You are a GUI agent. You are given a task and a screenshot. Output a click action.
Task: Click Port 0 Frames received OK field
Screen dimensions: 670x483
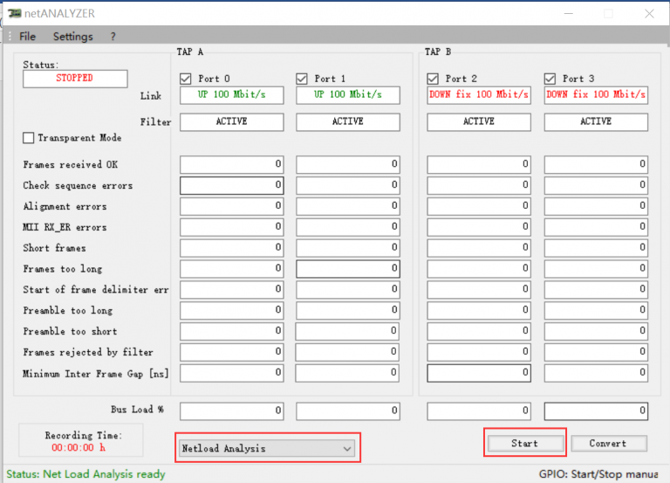tap(231, 164)
